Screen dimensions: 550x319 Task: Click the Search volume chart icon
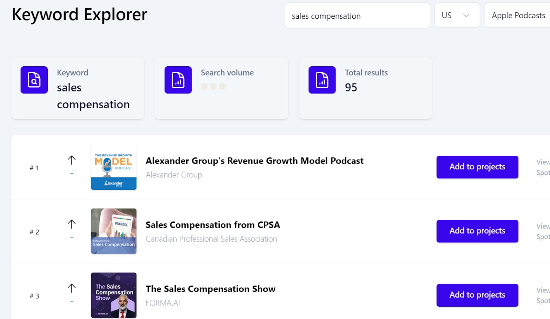tap(178, 80)
